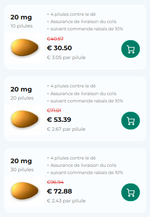150x217 pixels.
Task: Click the 20 mg heading above '10 pilules'
Action: 21,17
